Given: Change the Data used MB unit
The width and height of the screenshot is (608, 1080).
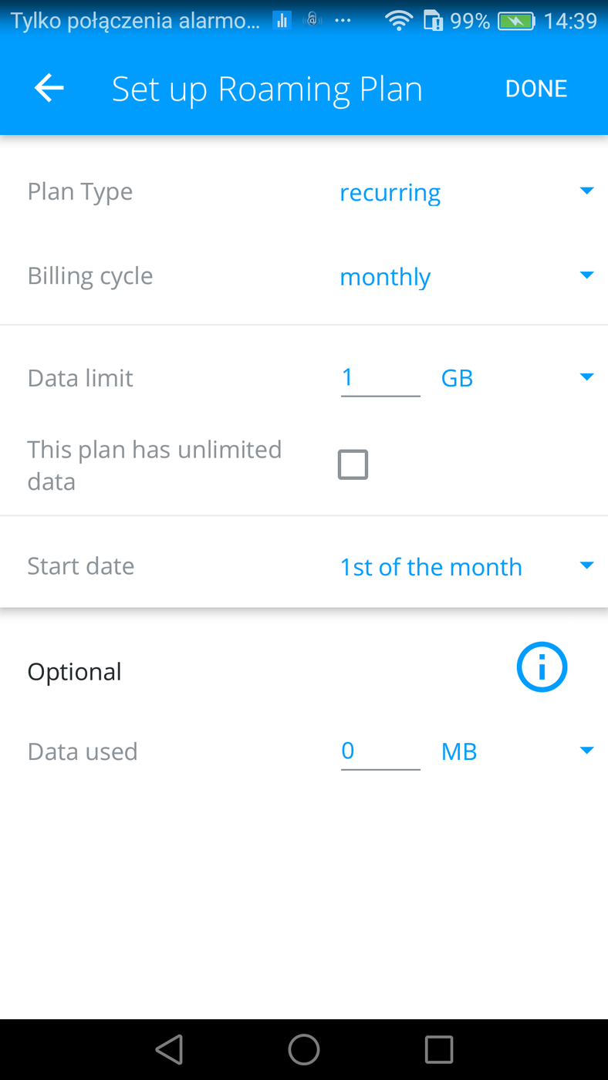Looking at the screenshot, I should pos(517,751).
